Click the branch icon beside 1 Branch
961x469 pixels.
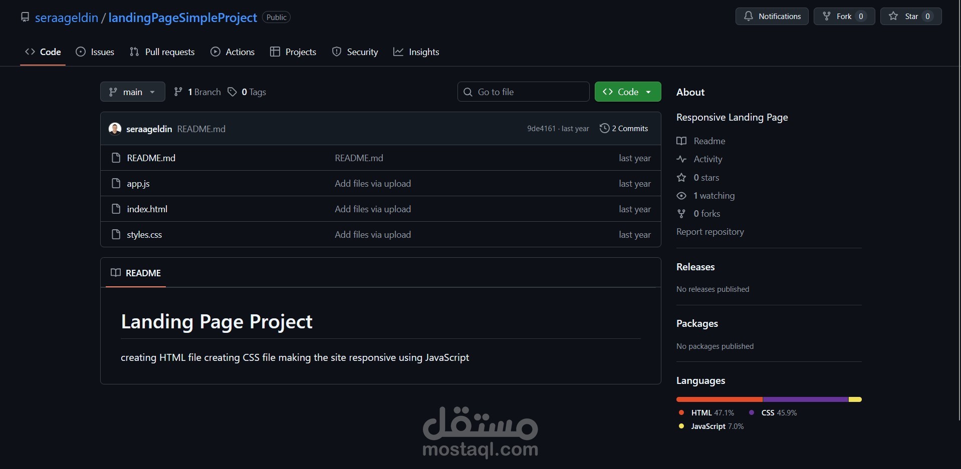point(178,92)
